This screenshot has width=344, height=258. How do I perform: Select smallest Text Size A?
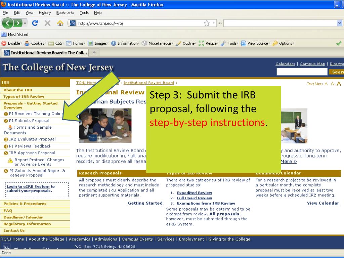pyautogui.click(x=326, y=84)
